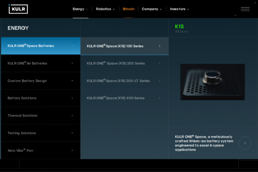258x172 pixels.
Task: Collapse KULR ONE Space Batteries minus icon
Action: click(x=72, y=46)
